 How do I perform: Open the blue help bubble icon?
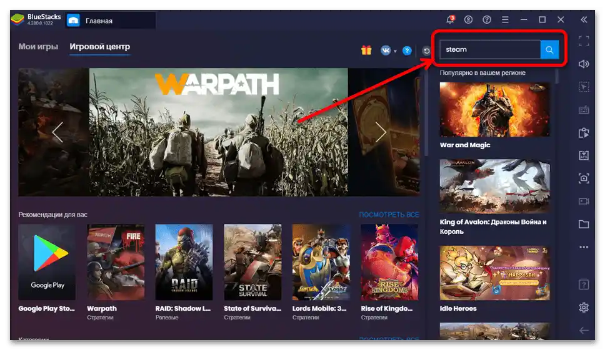(407, 51)
